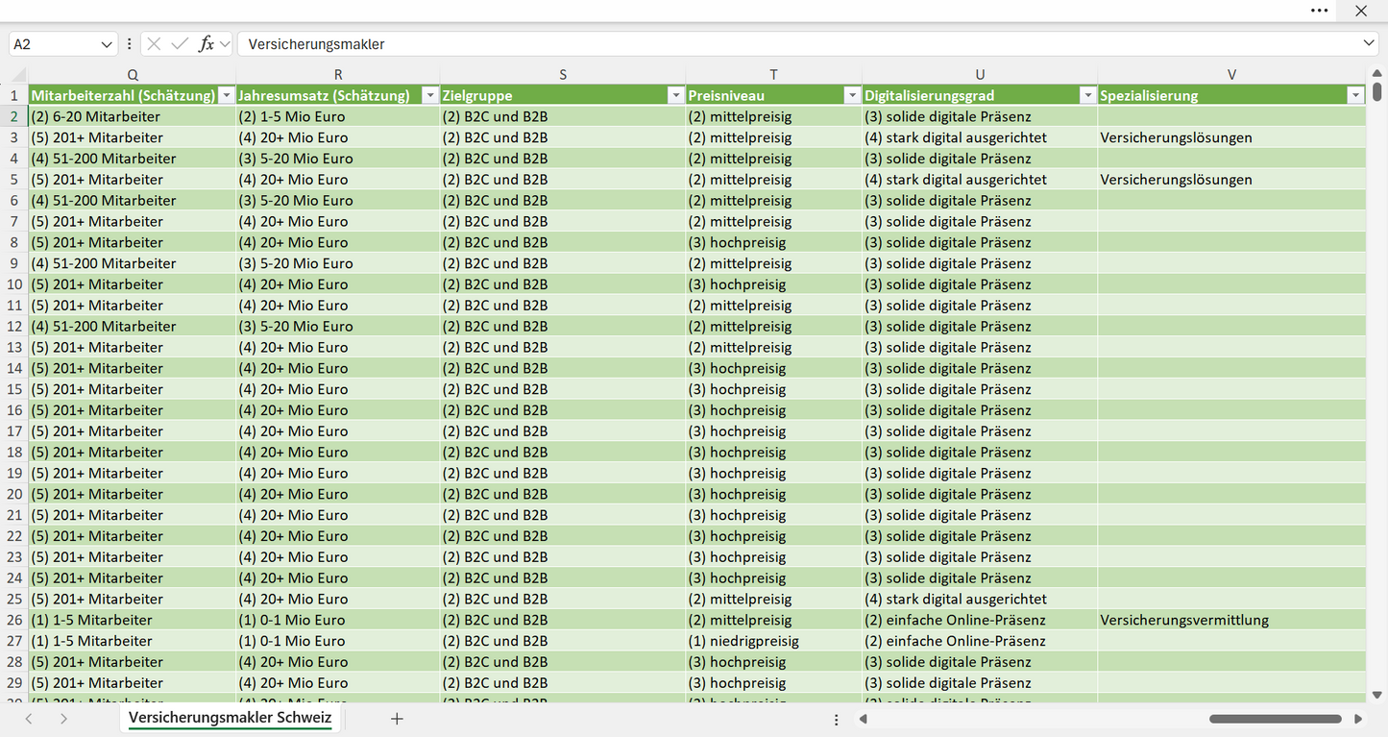Select column header S
This screenshot has height=737, width=1388.
point(563,75)
